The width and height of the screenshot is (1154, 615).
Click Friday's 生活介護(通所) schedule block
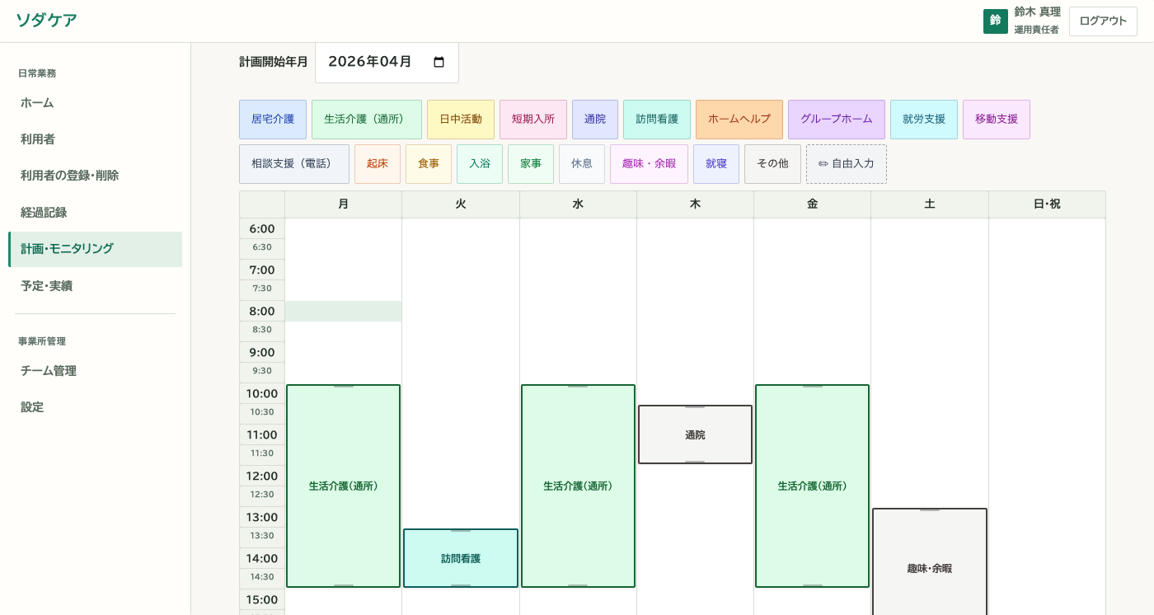tap(813, 486)
